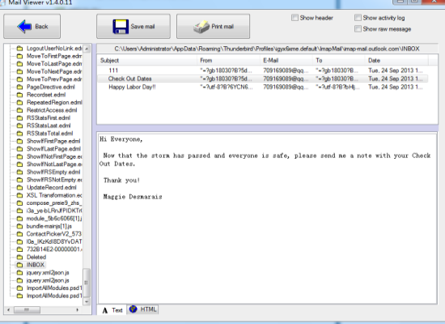445x324 pixels.
Task: Click the folder icon next to RepeatedRegion.edml
Action: pyautogui.click(x=19, y=102)
